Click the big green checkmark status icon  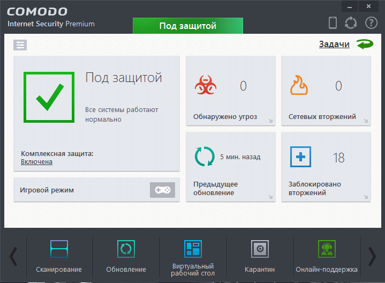coord(49,97)
